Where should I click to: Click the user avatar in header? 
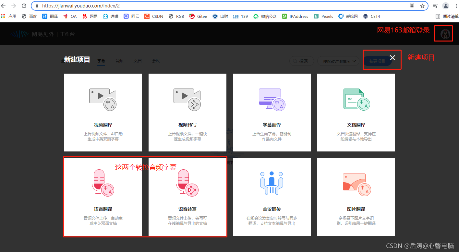click(445, 34)
